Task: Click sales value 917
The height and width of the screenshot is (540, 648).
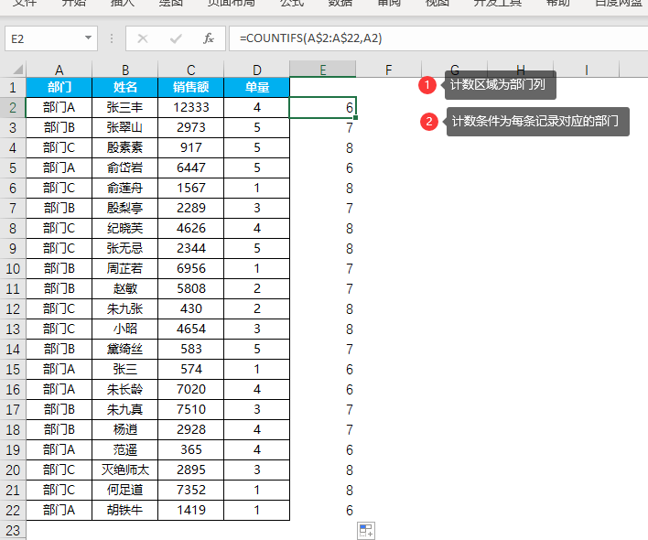Action: 191,147
